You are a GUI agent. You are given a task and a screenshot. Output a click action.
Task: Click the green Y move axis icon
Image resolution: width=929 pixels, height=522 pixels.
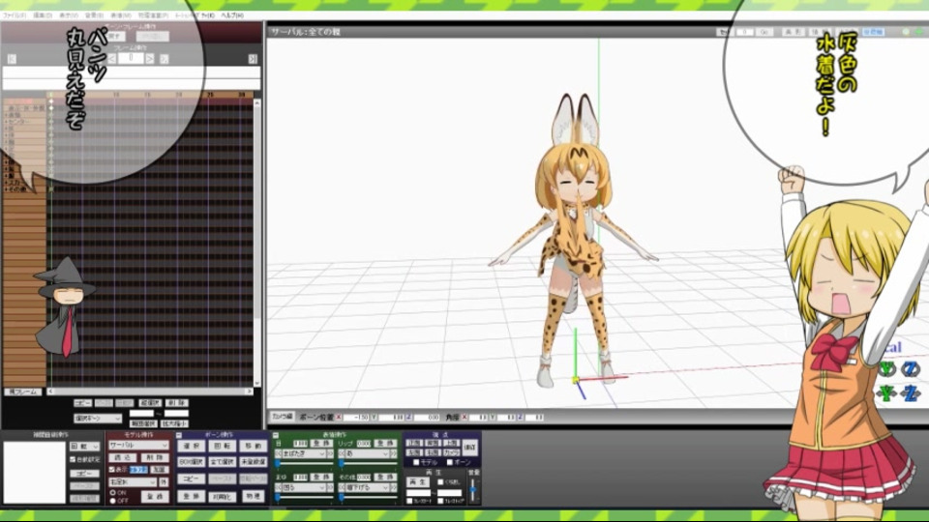pos(887,392)
